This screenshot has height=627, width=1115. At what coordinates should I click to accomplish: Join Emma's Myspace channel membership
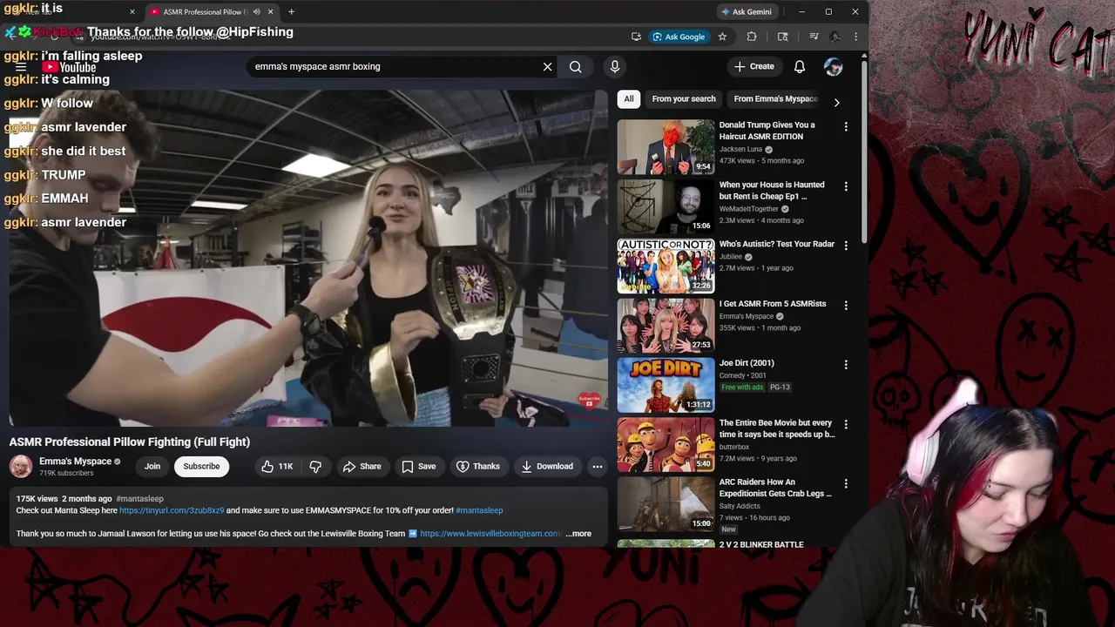pyautogui.click(x=152, y=467)
